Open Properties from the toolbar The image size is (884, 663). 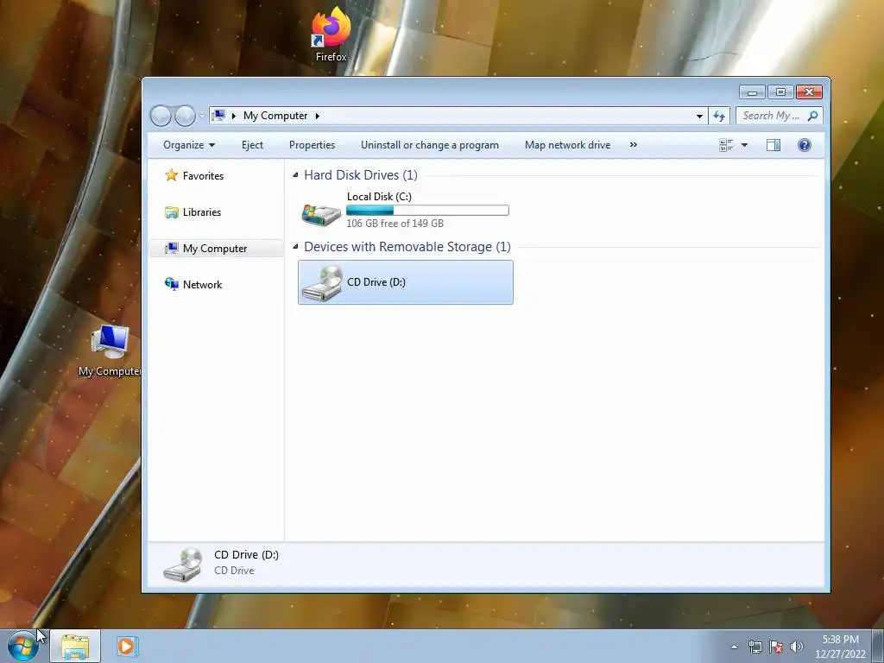[312, 145]
